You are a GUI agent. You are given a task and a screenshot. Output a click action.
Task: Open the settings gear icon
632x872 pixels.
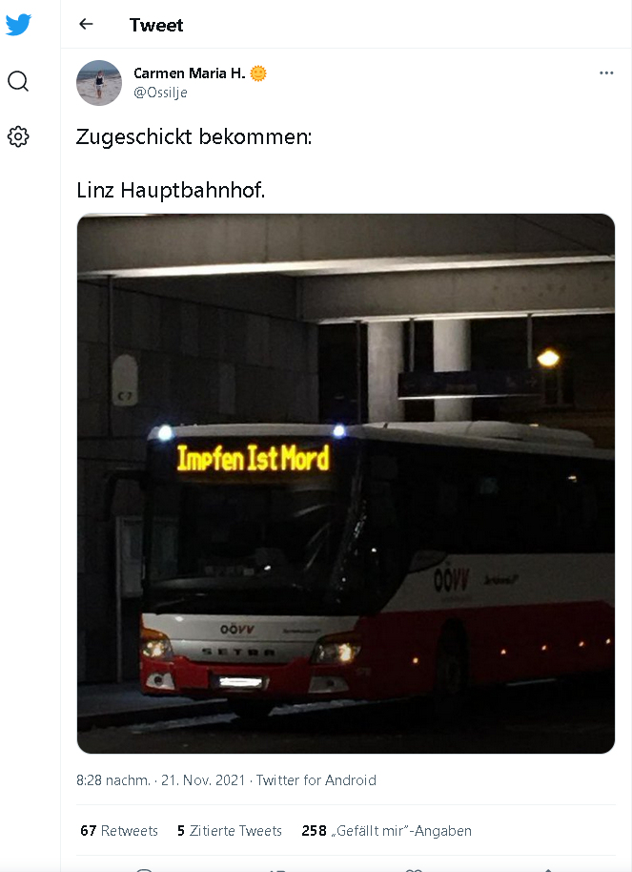pyautogui.click(x=18, y=136)
